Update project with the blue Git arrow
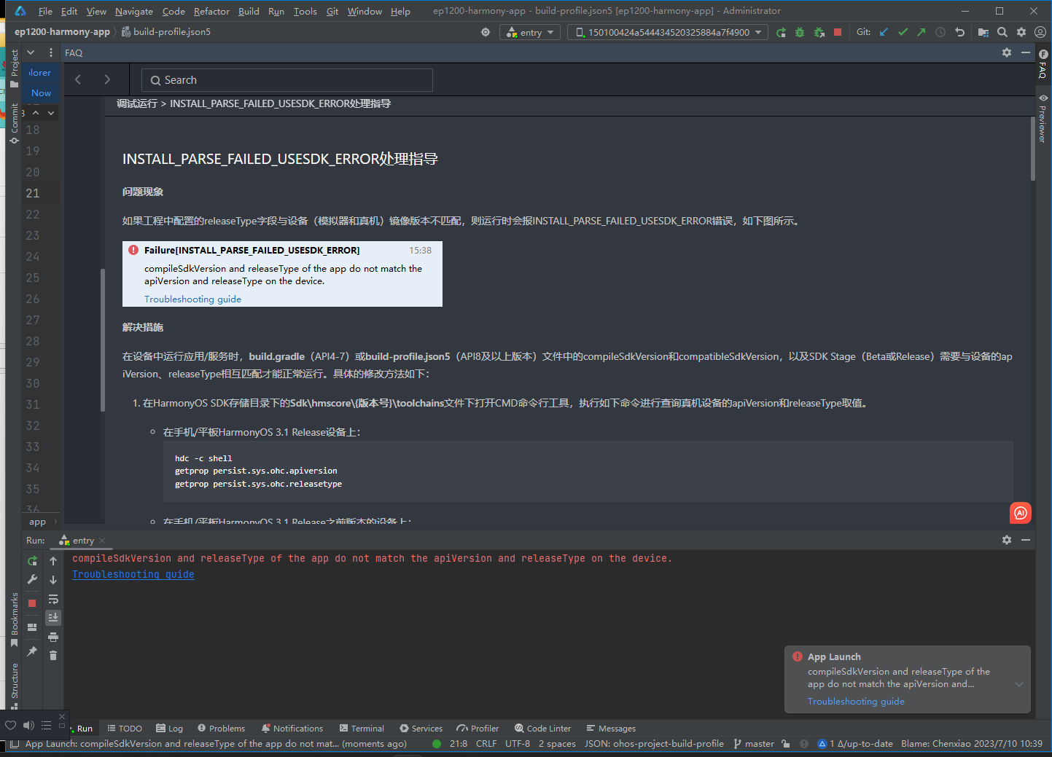This screenshot has height=757, width=1052. (x=884, y=32)
